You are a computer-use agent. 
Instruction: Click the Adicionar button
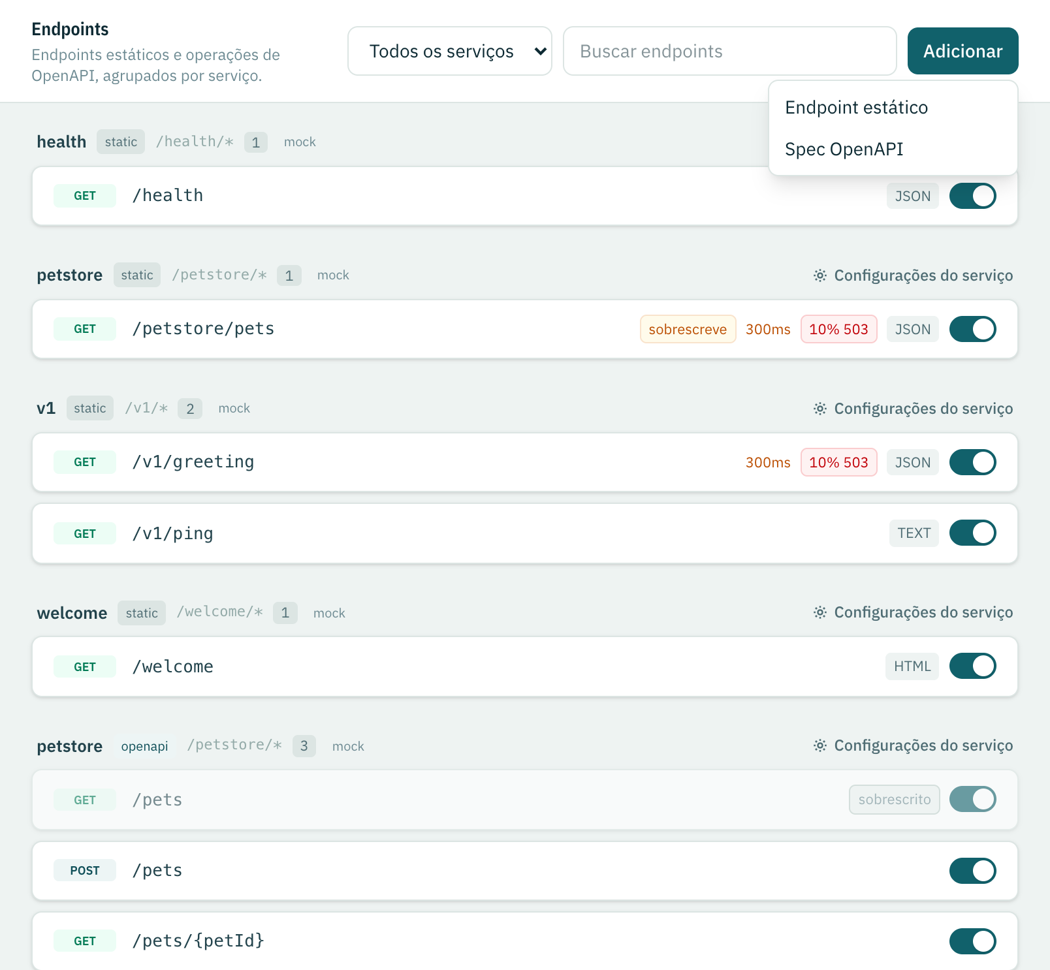pyautogui.click(x=963, y=51)
